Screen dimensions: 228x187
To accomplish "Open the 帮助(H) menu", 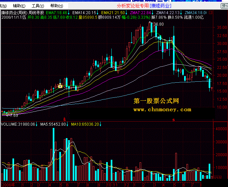I will tap(57, 6).
